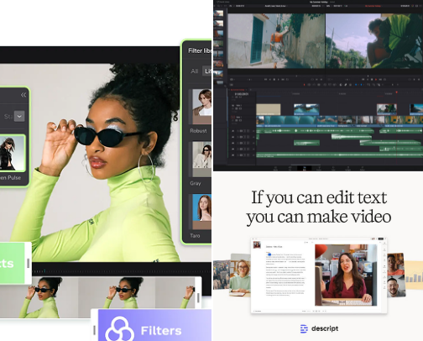Open the Edit page tab in Resolve
Screen dimensions: 423x341
[x=305, y=168]
